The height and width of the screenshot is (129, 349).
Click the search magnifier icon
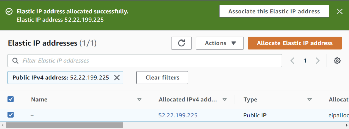[15, 61]
